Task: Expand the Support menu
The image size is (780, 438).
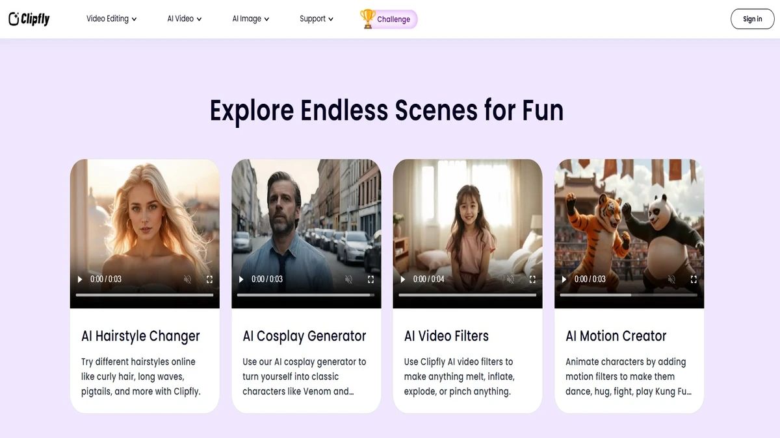Action: click(317, 19)
